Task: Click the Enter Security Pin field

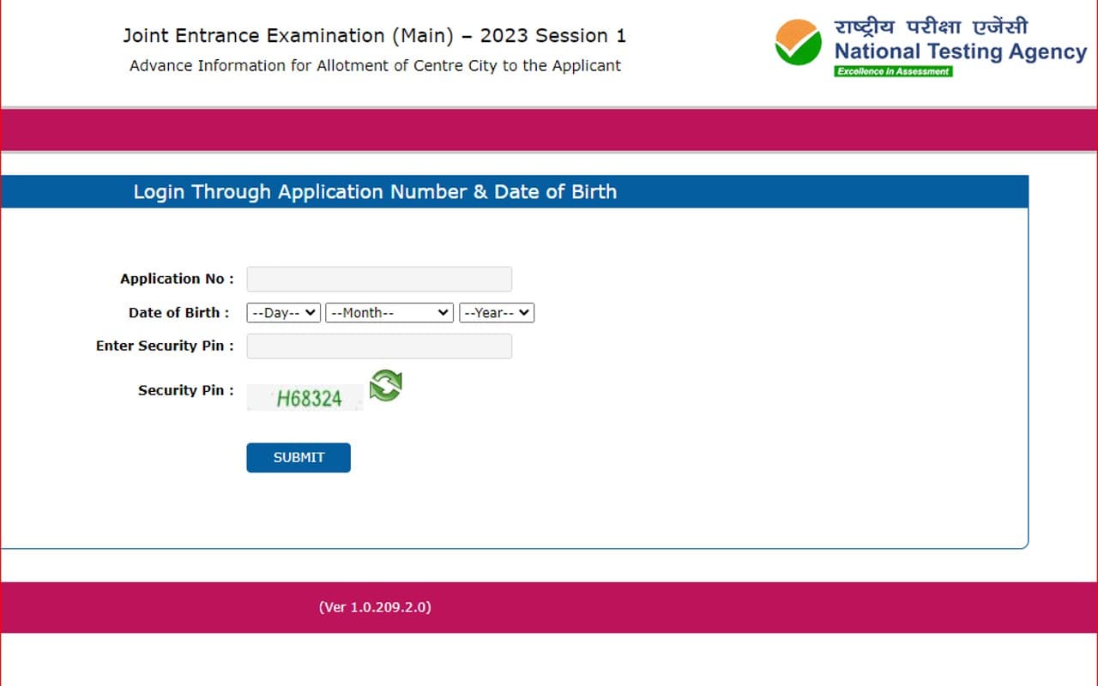Action: point(378,346)
